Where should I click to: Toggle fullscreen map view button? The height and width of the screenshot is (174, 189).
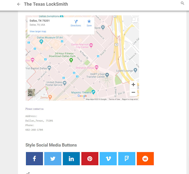pyautogui.click(x=134, y=19)
